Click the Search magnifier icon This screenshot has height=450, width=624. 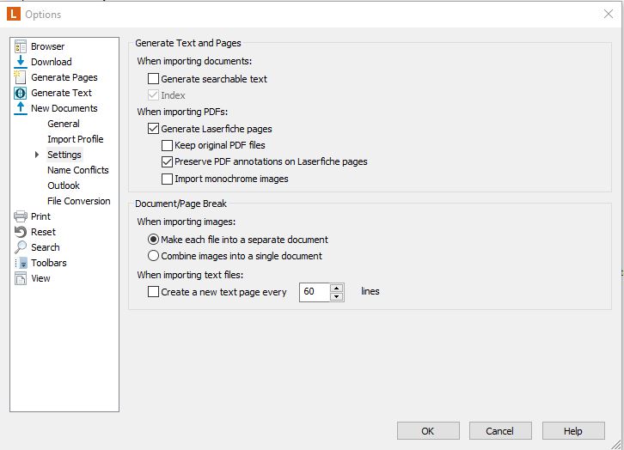(x=21, y=247)
